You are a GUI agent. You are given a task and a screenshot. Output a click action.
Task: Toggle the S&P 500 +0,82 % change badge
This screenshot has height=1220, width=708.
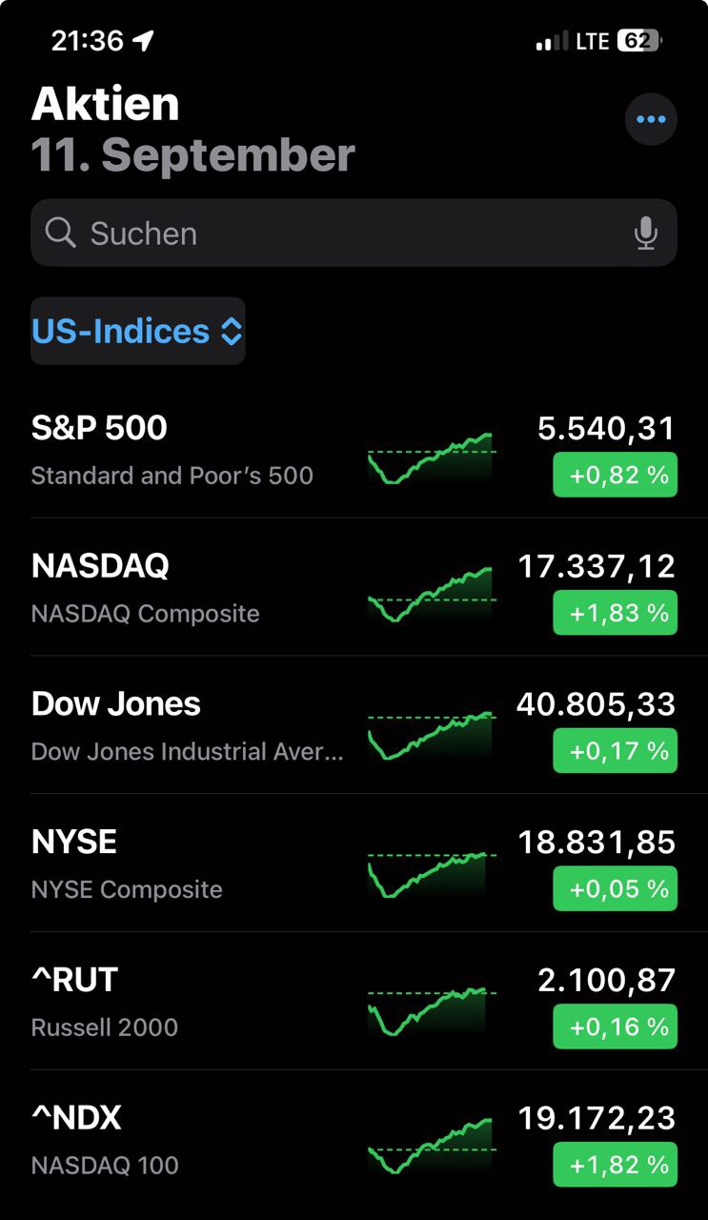click(x=615, y=475)
